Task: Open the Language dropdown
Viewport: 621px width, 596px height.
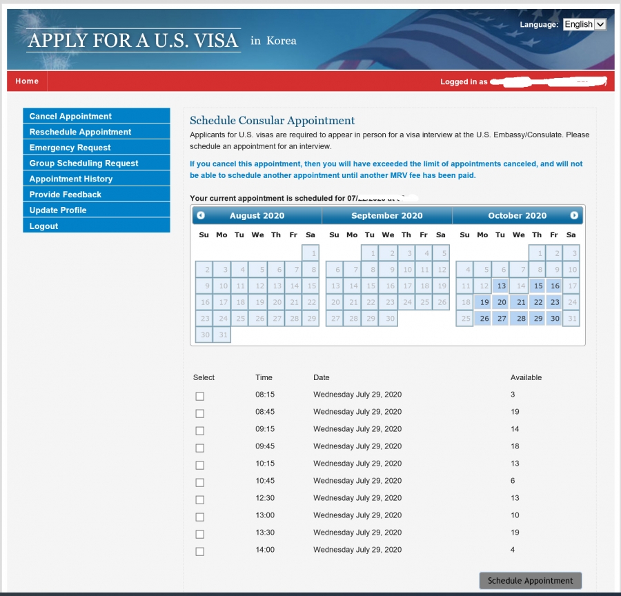Action: pos(584,25)
